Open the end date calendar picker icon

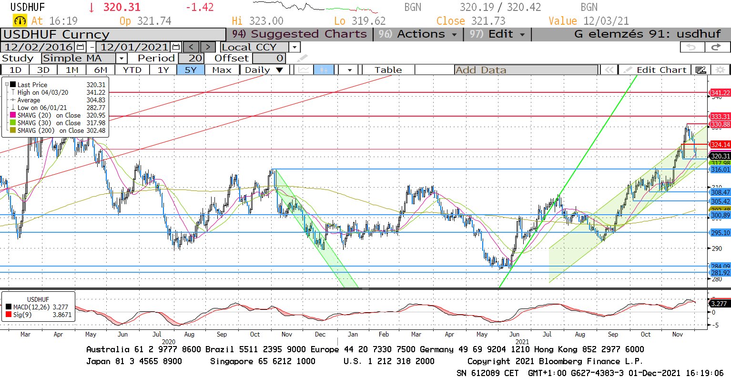(x=176, y=47)
